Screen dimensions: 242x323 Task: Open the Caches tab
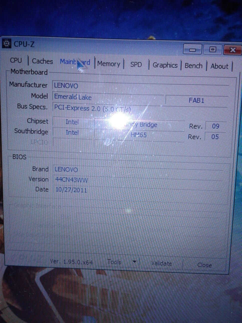42,61
